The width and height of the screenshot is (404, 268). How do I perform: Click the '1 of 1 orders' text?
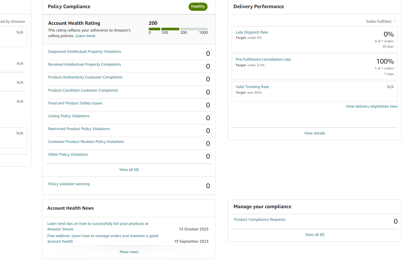pos(384,69)
